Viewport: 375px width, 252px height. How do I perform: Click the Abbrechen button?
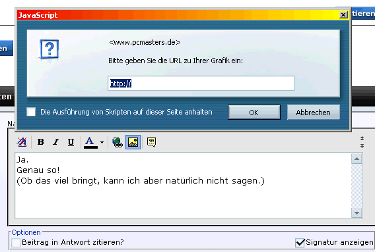314,113
